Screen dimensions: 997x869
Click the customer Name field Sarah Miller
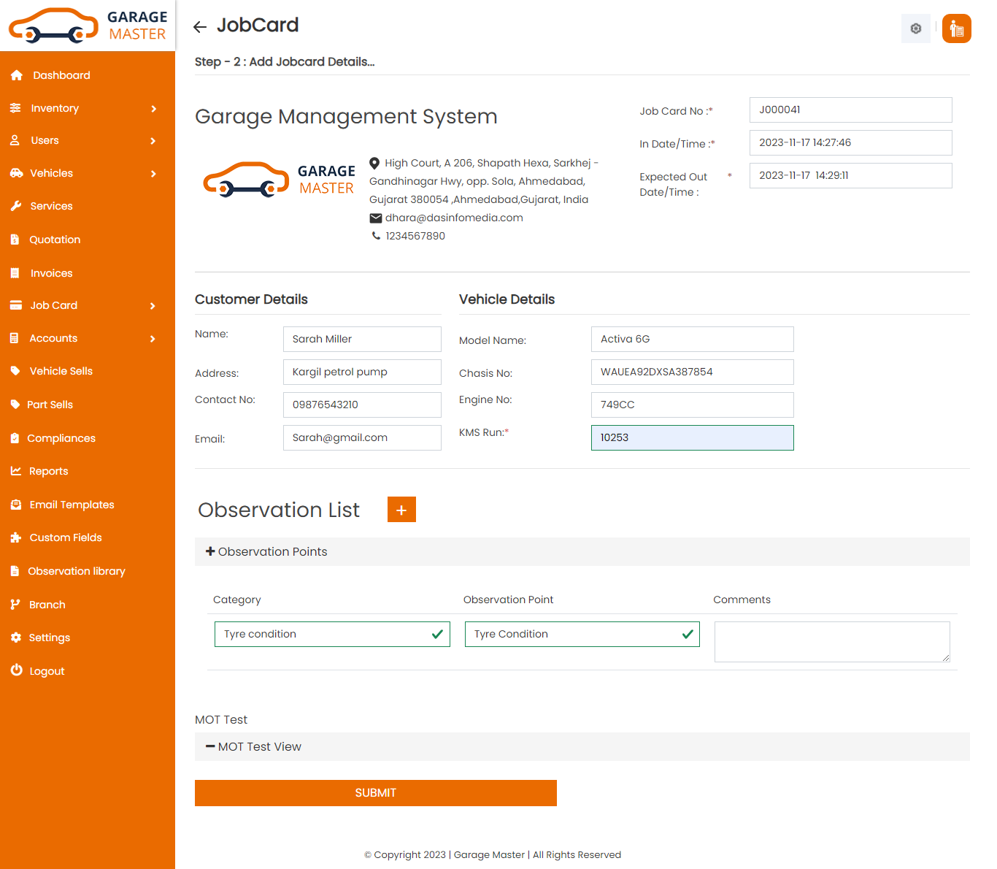click(362, 339)
